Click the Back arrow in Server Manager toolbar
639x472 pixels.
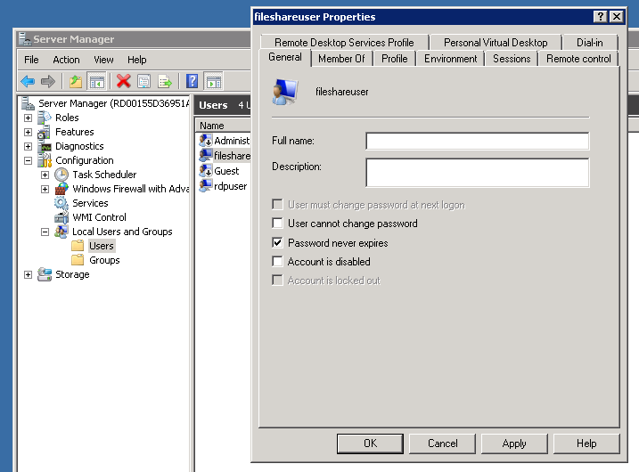28,81
